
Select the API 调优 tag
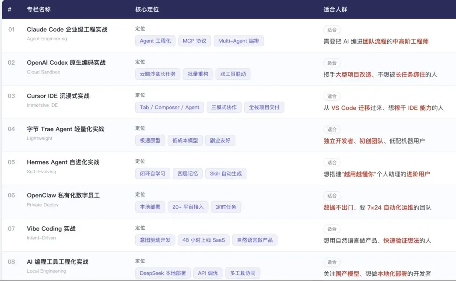[208, 273]
